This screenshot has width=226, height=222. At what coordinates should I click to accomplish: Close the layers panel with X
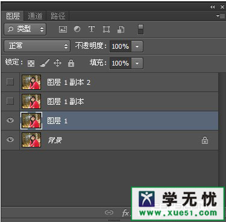pyautogui.click(x=222, y=7)
